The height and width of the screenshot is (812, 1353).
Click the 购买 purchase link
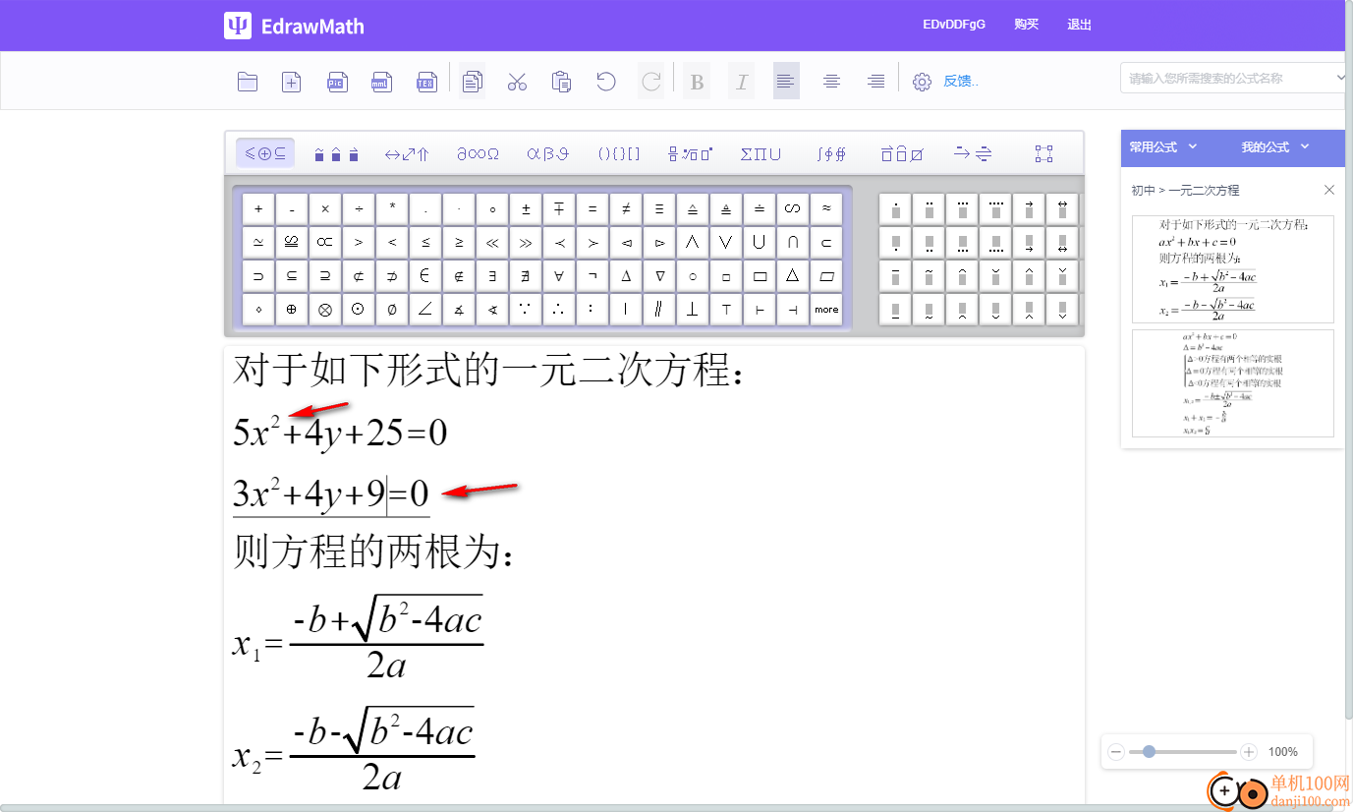pyautogui.click(x=1027, y=25)
